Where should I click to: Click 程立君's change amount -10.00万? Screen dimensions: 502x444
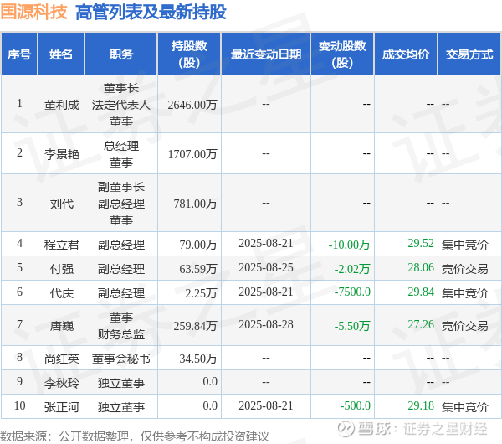pyautogui.click(x=349, y=245)
